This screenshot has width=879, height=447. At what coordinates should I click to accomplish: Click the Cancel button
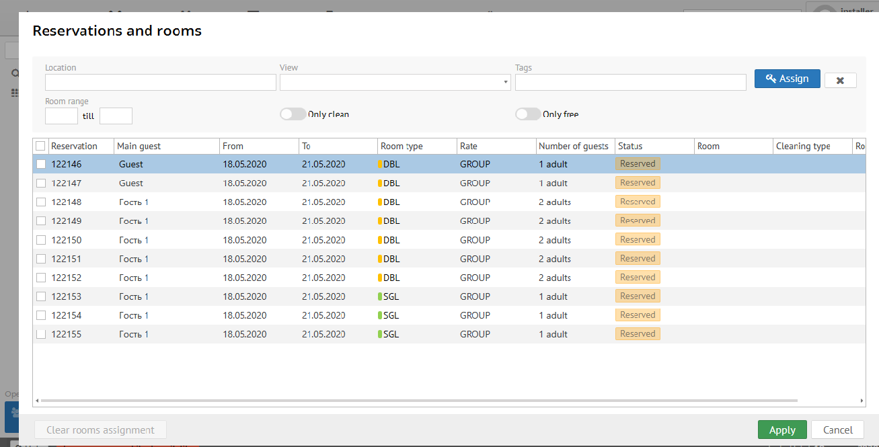pos(837,430)
